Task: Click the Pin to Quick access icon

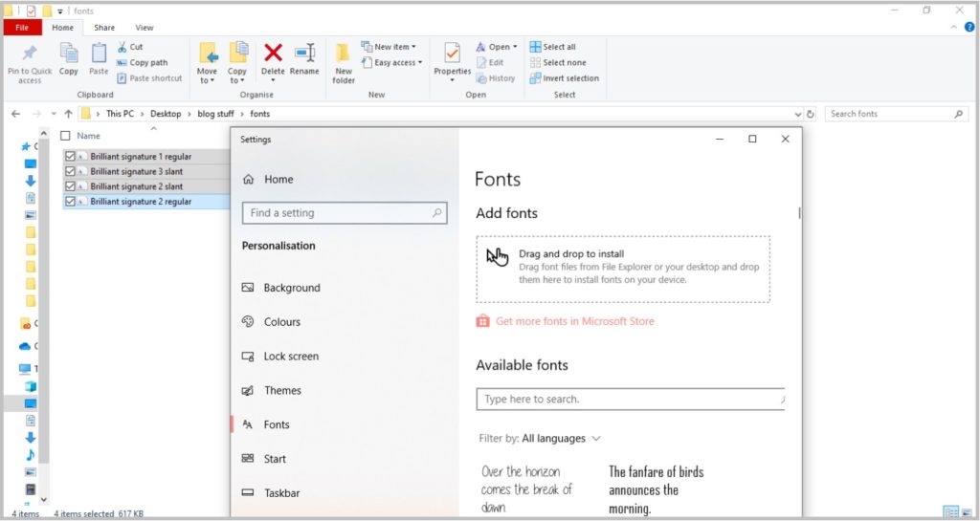Action: [x=29, y=54]
